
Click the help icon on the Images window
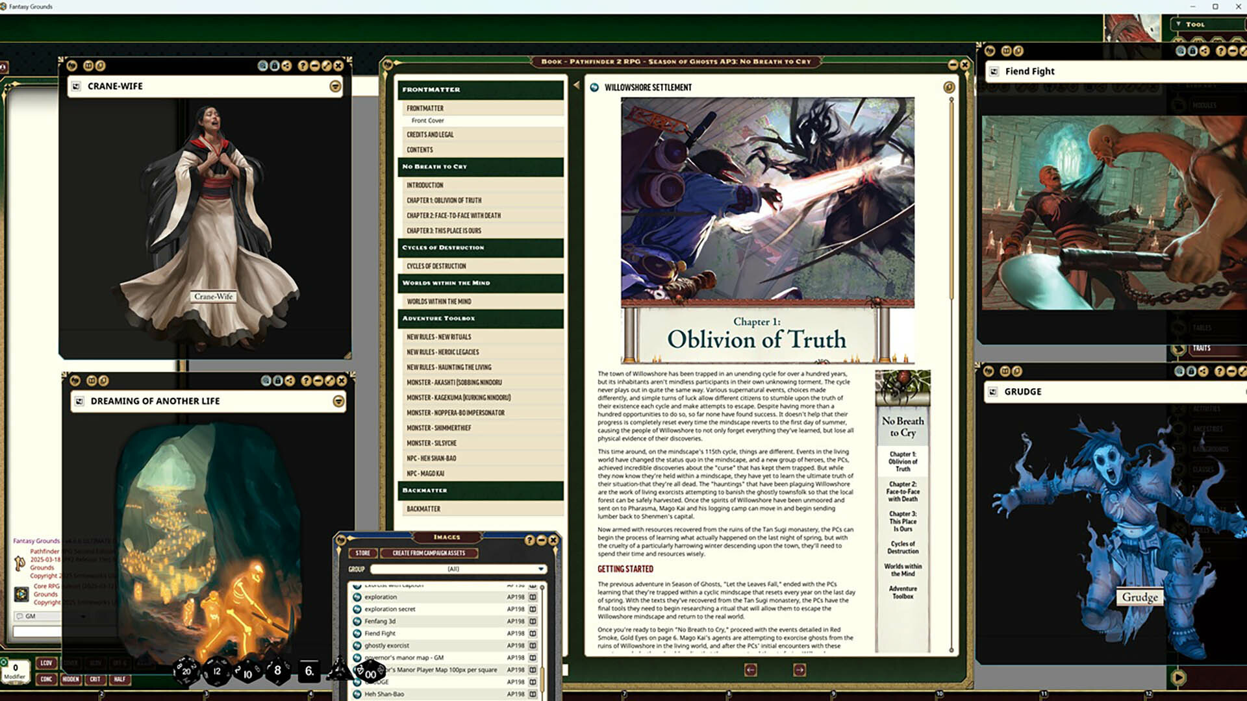[x=531, y=540]
